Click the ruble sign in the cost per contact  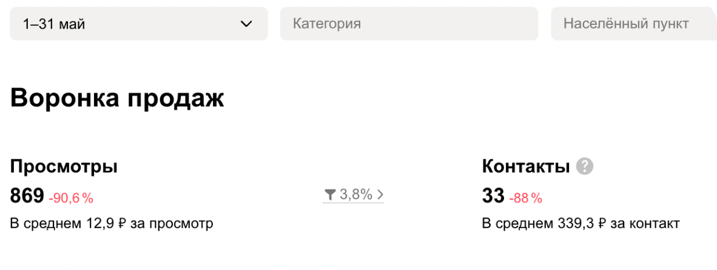click(x=602, y=224)
